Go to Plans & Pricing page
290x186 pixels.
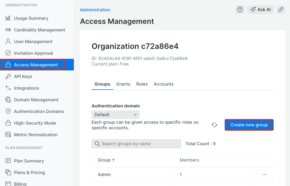click(29, 172)
